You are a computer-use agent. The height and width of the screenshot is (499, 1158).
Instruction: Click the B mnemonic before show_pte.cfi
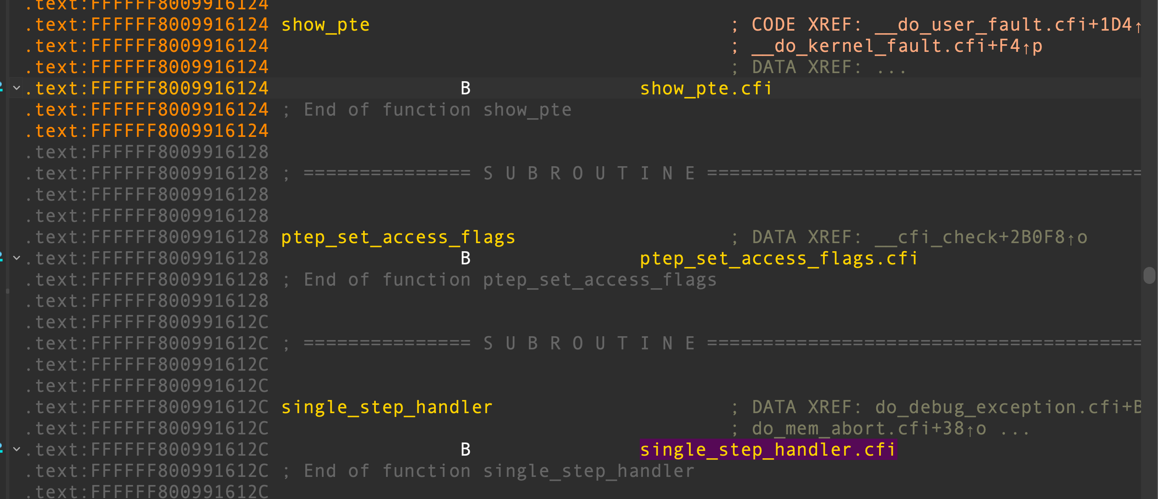click(x=465, y=88)
